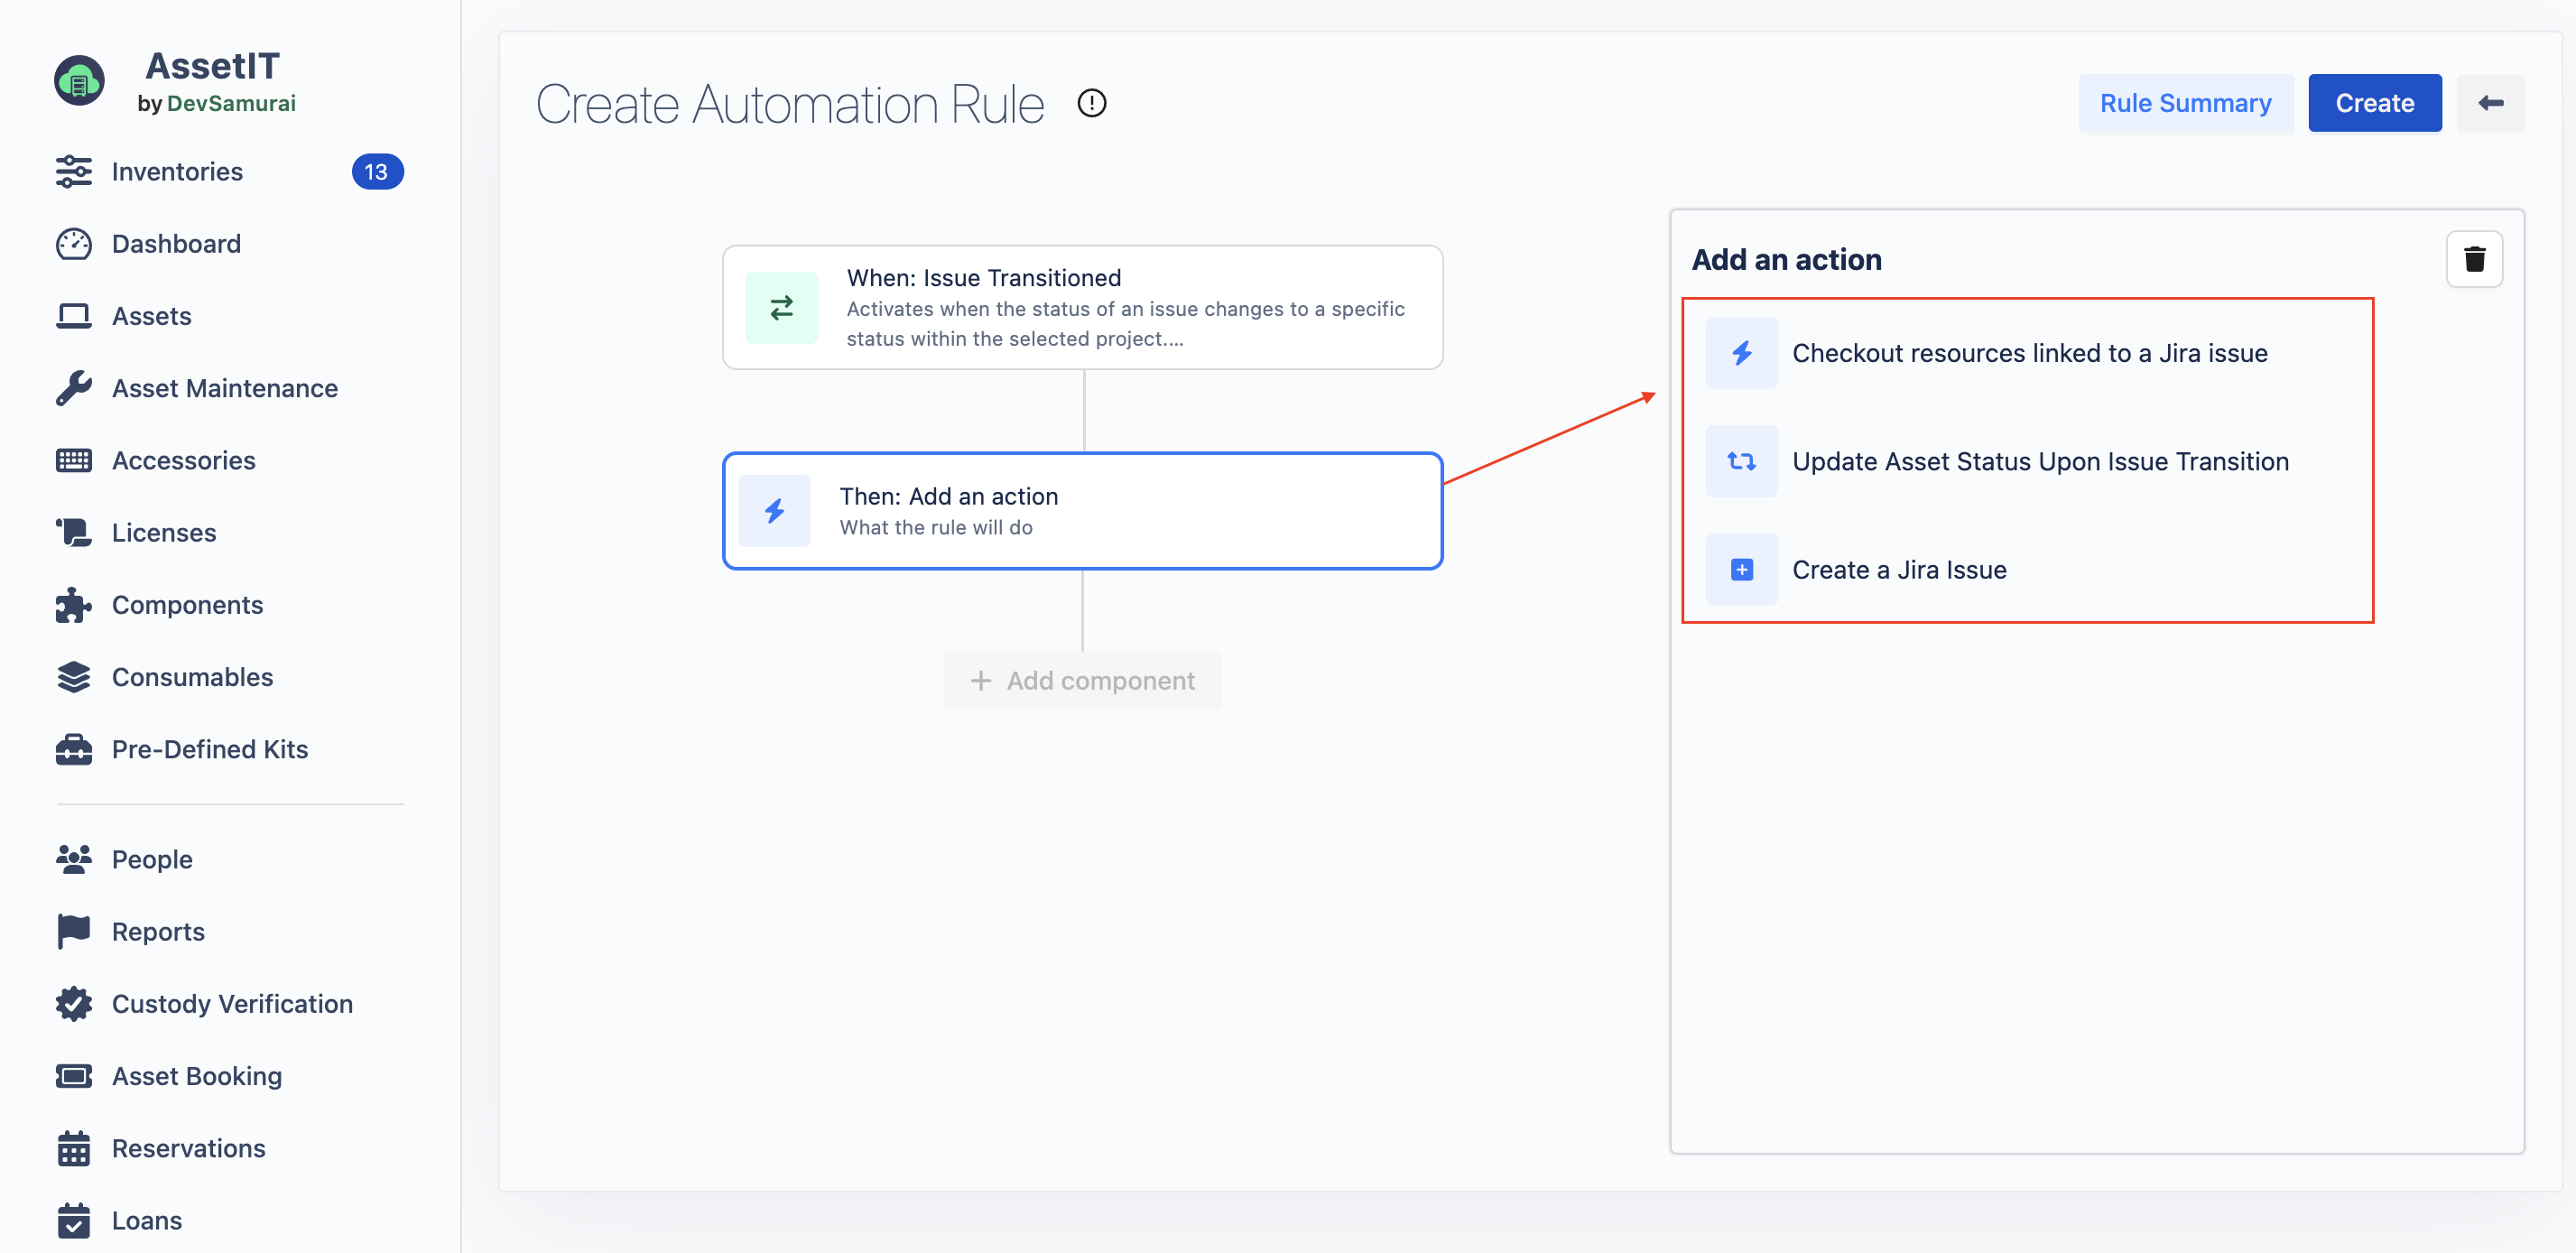
Task: Select Then: Add an action node
Action: click(1082, 511)
